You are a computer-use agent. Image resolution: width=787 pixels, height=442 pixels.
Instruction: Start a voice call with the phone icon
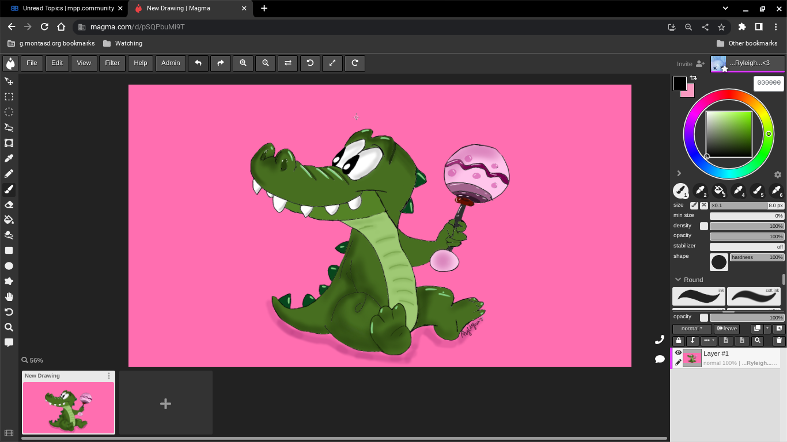[660, 340]
